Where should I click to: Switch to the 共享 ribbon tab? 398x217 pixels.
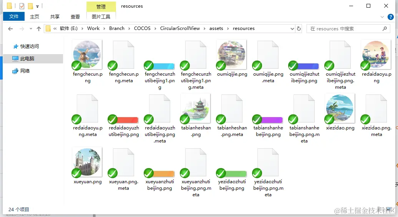(55, 17)
